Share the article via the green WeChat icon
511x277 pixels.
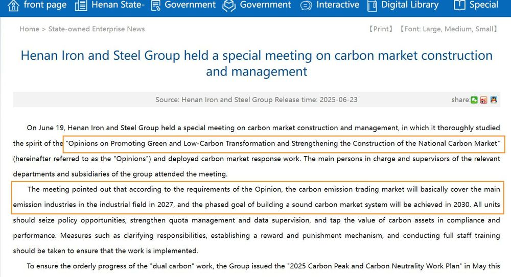coord(474,100)
